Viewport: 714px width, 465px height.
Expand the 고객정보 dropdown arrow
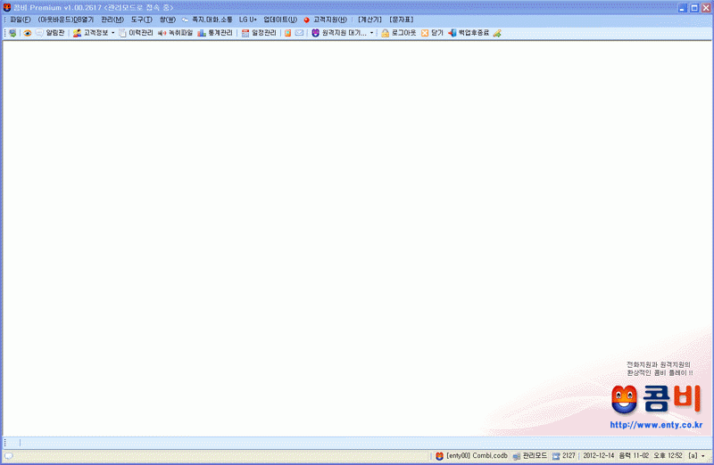(113, 33)
